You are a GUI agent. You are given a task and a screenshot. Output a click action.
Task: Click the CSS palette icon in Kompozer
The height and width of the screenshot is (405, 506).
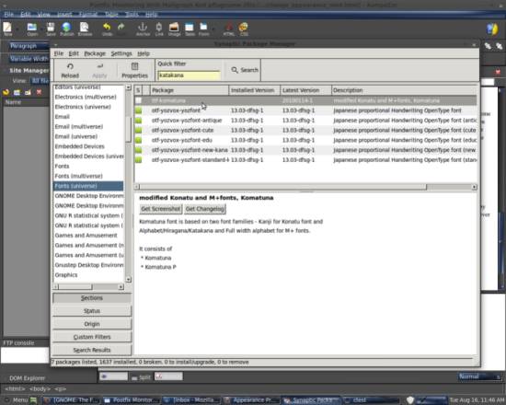pyautogui.click(x=244, y=29)
